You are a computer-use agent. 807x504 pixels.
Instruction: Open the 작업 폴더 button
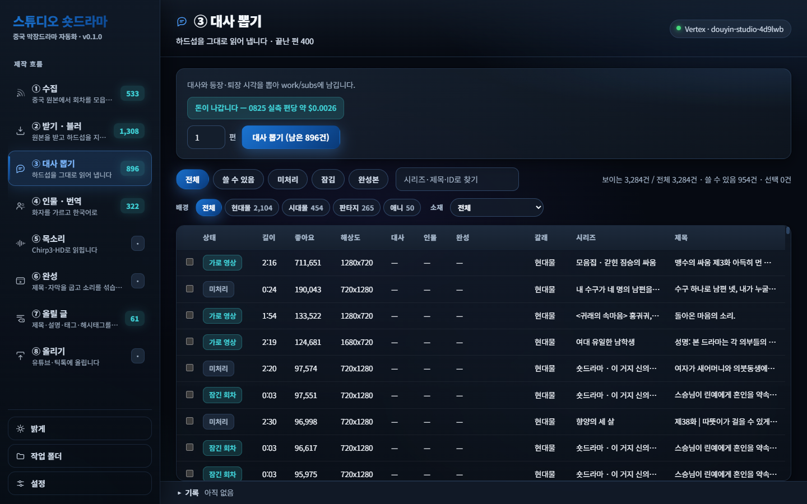click(80, 456)
